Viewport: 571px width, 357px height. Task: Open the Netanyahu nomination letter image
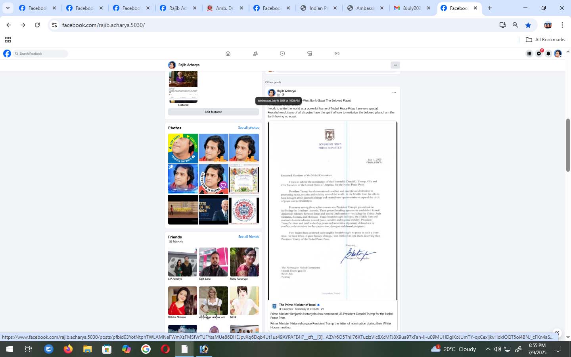(x=333, y=211)
